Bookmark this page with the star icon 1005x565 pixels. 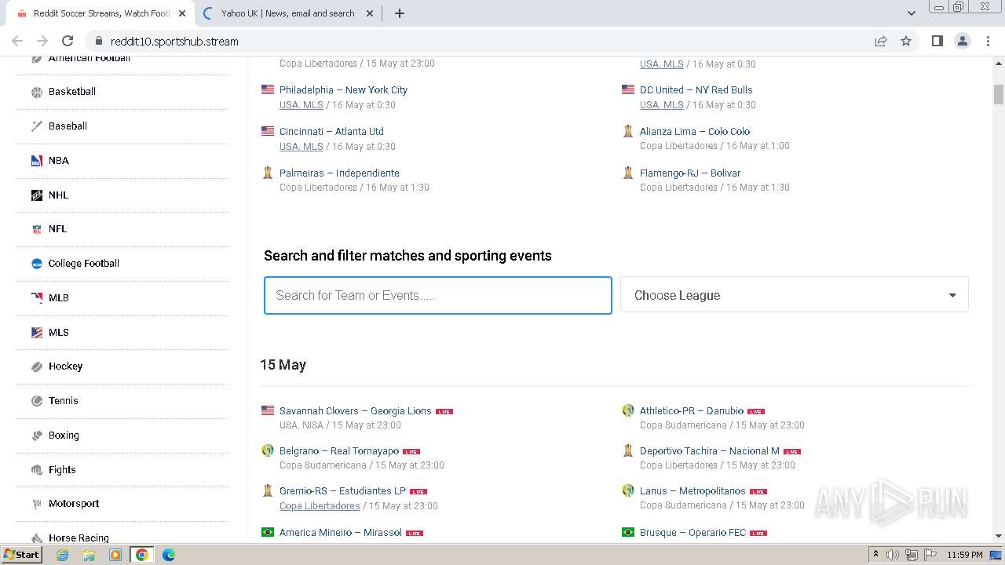click(x=906, y=41)
